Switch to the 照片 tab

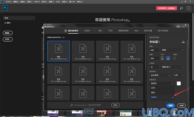[x=101, y=31]
